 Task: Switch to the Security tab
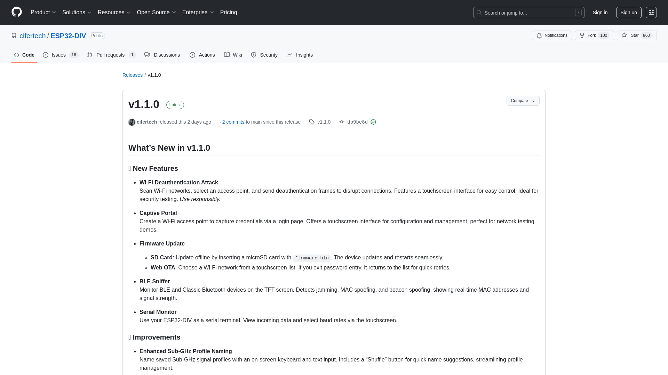(x=264, y=55)
